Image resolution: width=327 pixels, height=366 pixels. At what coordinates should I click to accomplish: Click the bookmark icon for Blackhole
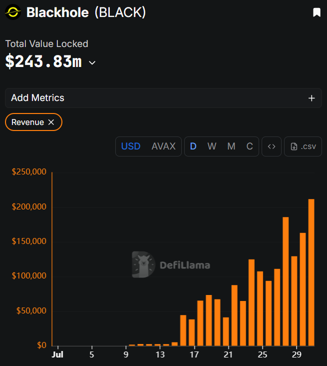click(x=317, y=12)
